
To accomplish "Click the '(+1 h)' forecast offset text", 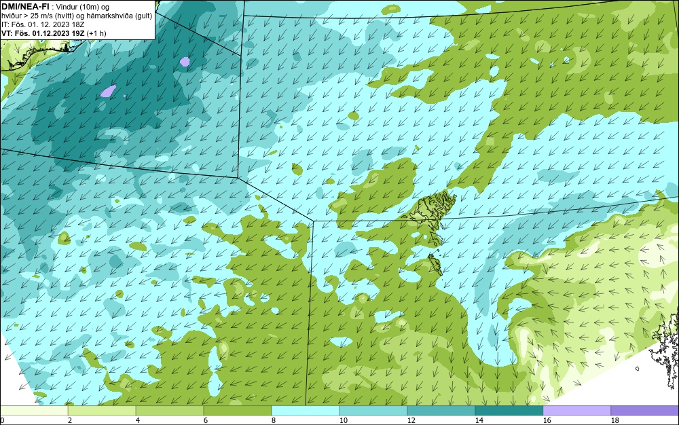I will coord(96,33).
